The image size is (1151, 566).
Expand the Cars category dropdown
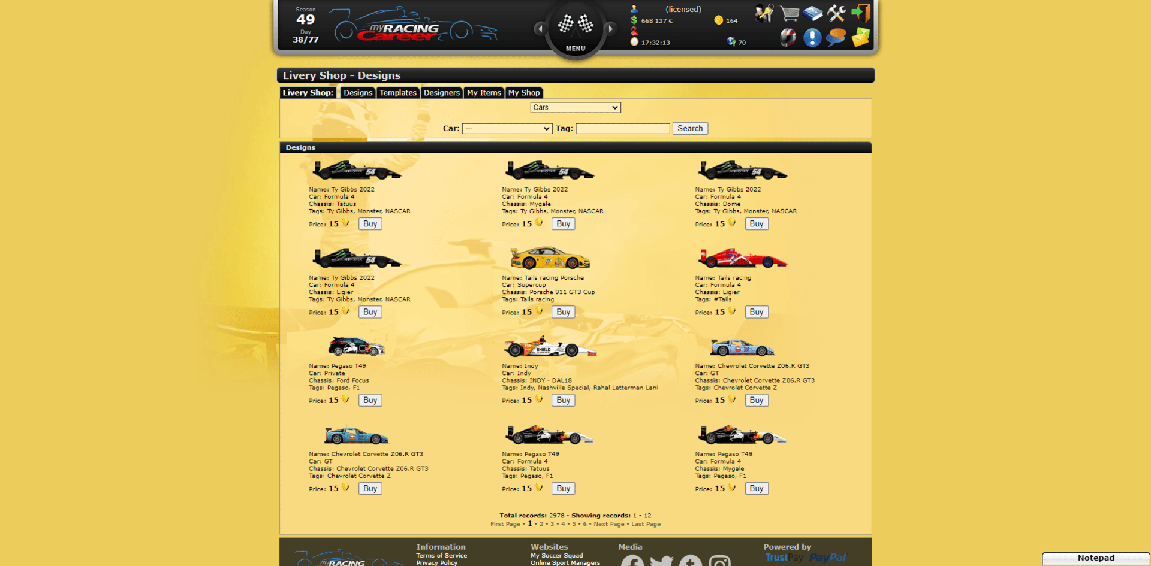(575, 107)
